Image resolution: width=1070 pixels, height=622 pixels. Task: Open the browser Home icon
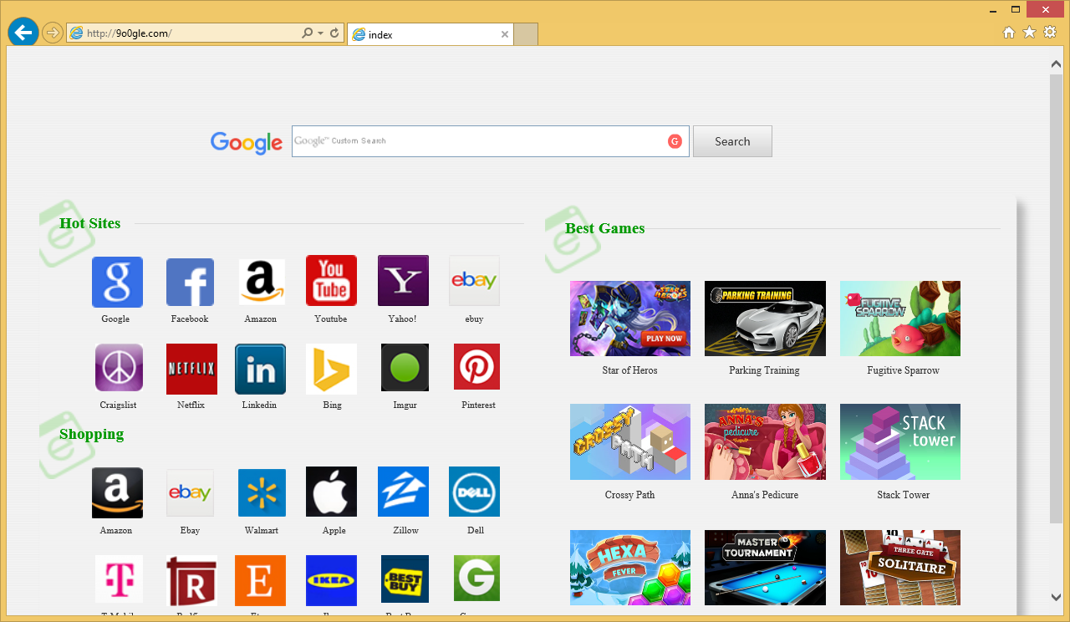click(1009, 33)
